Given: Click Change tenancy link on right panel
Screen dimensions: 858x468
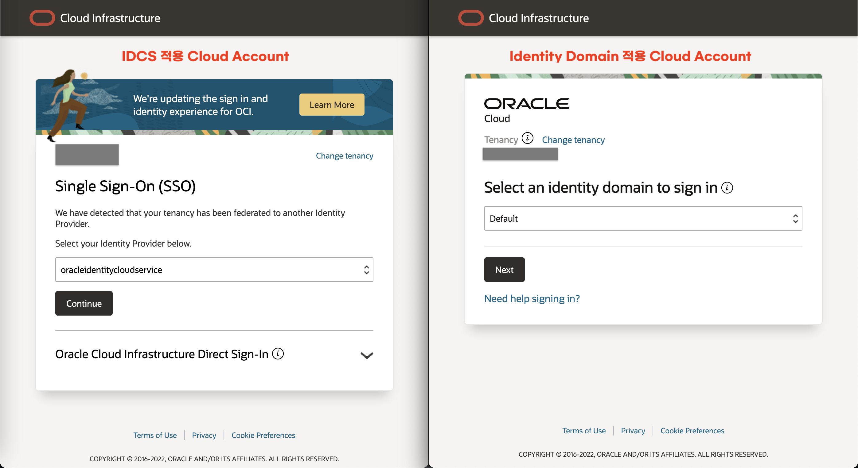Looking at the screenshot, I should (573, 140).
